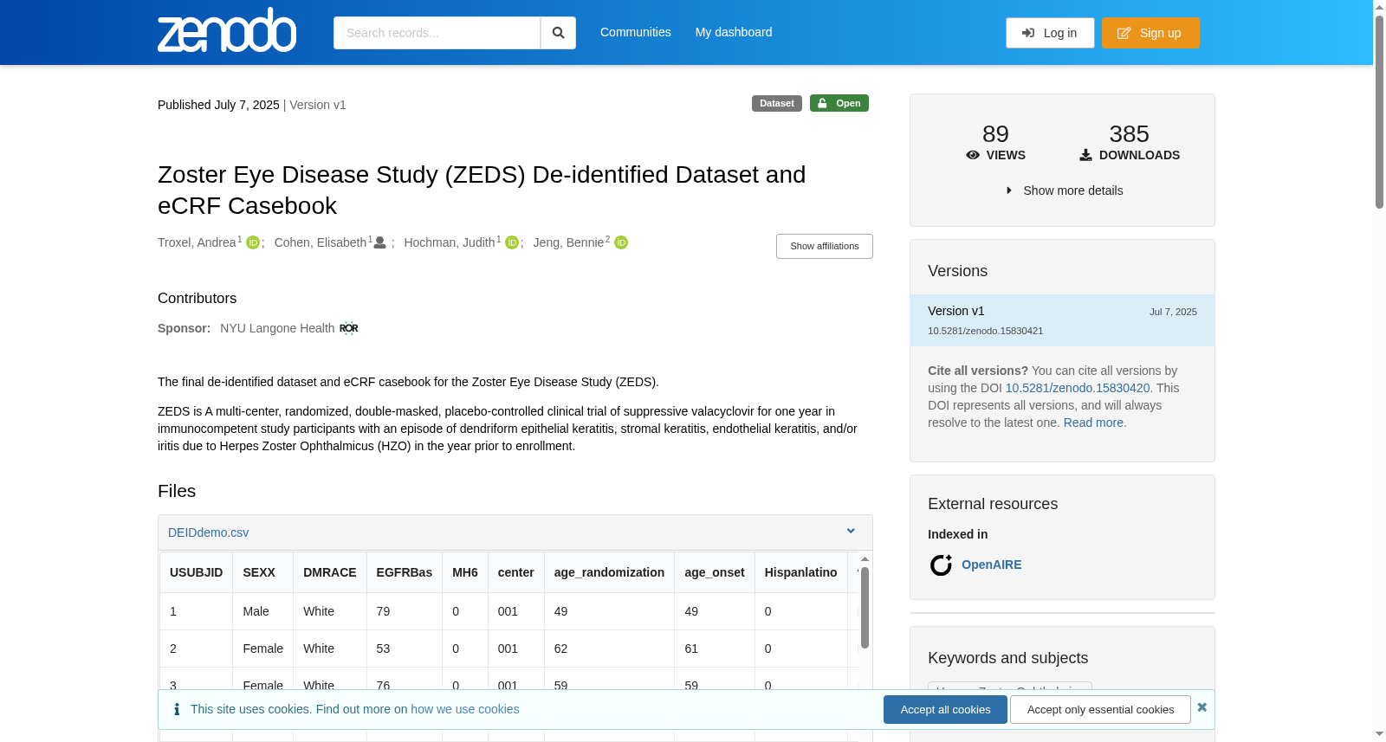Click the MH6 column header
This screenshot has width=1386, height=742.
tap(465, 572)
